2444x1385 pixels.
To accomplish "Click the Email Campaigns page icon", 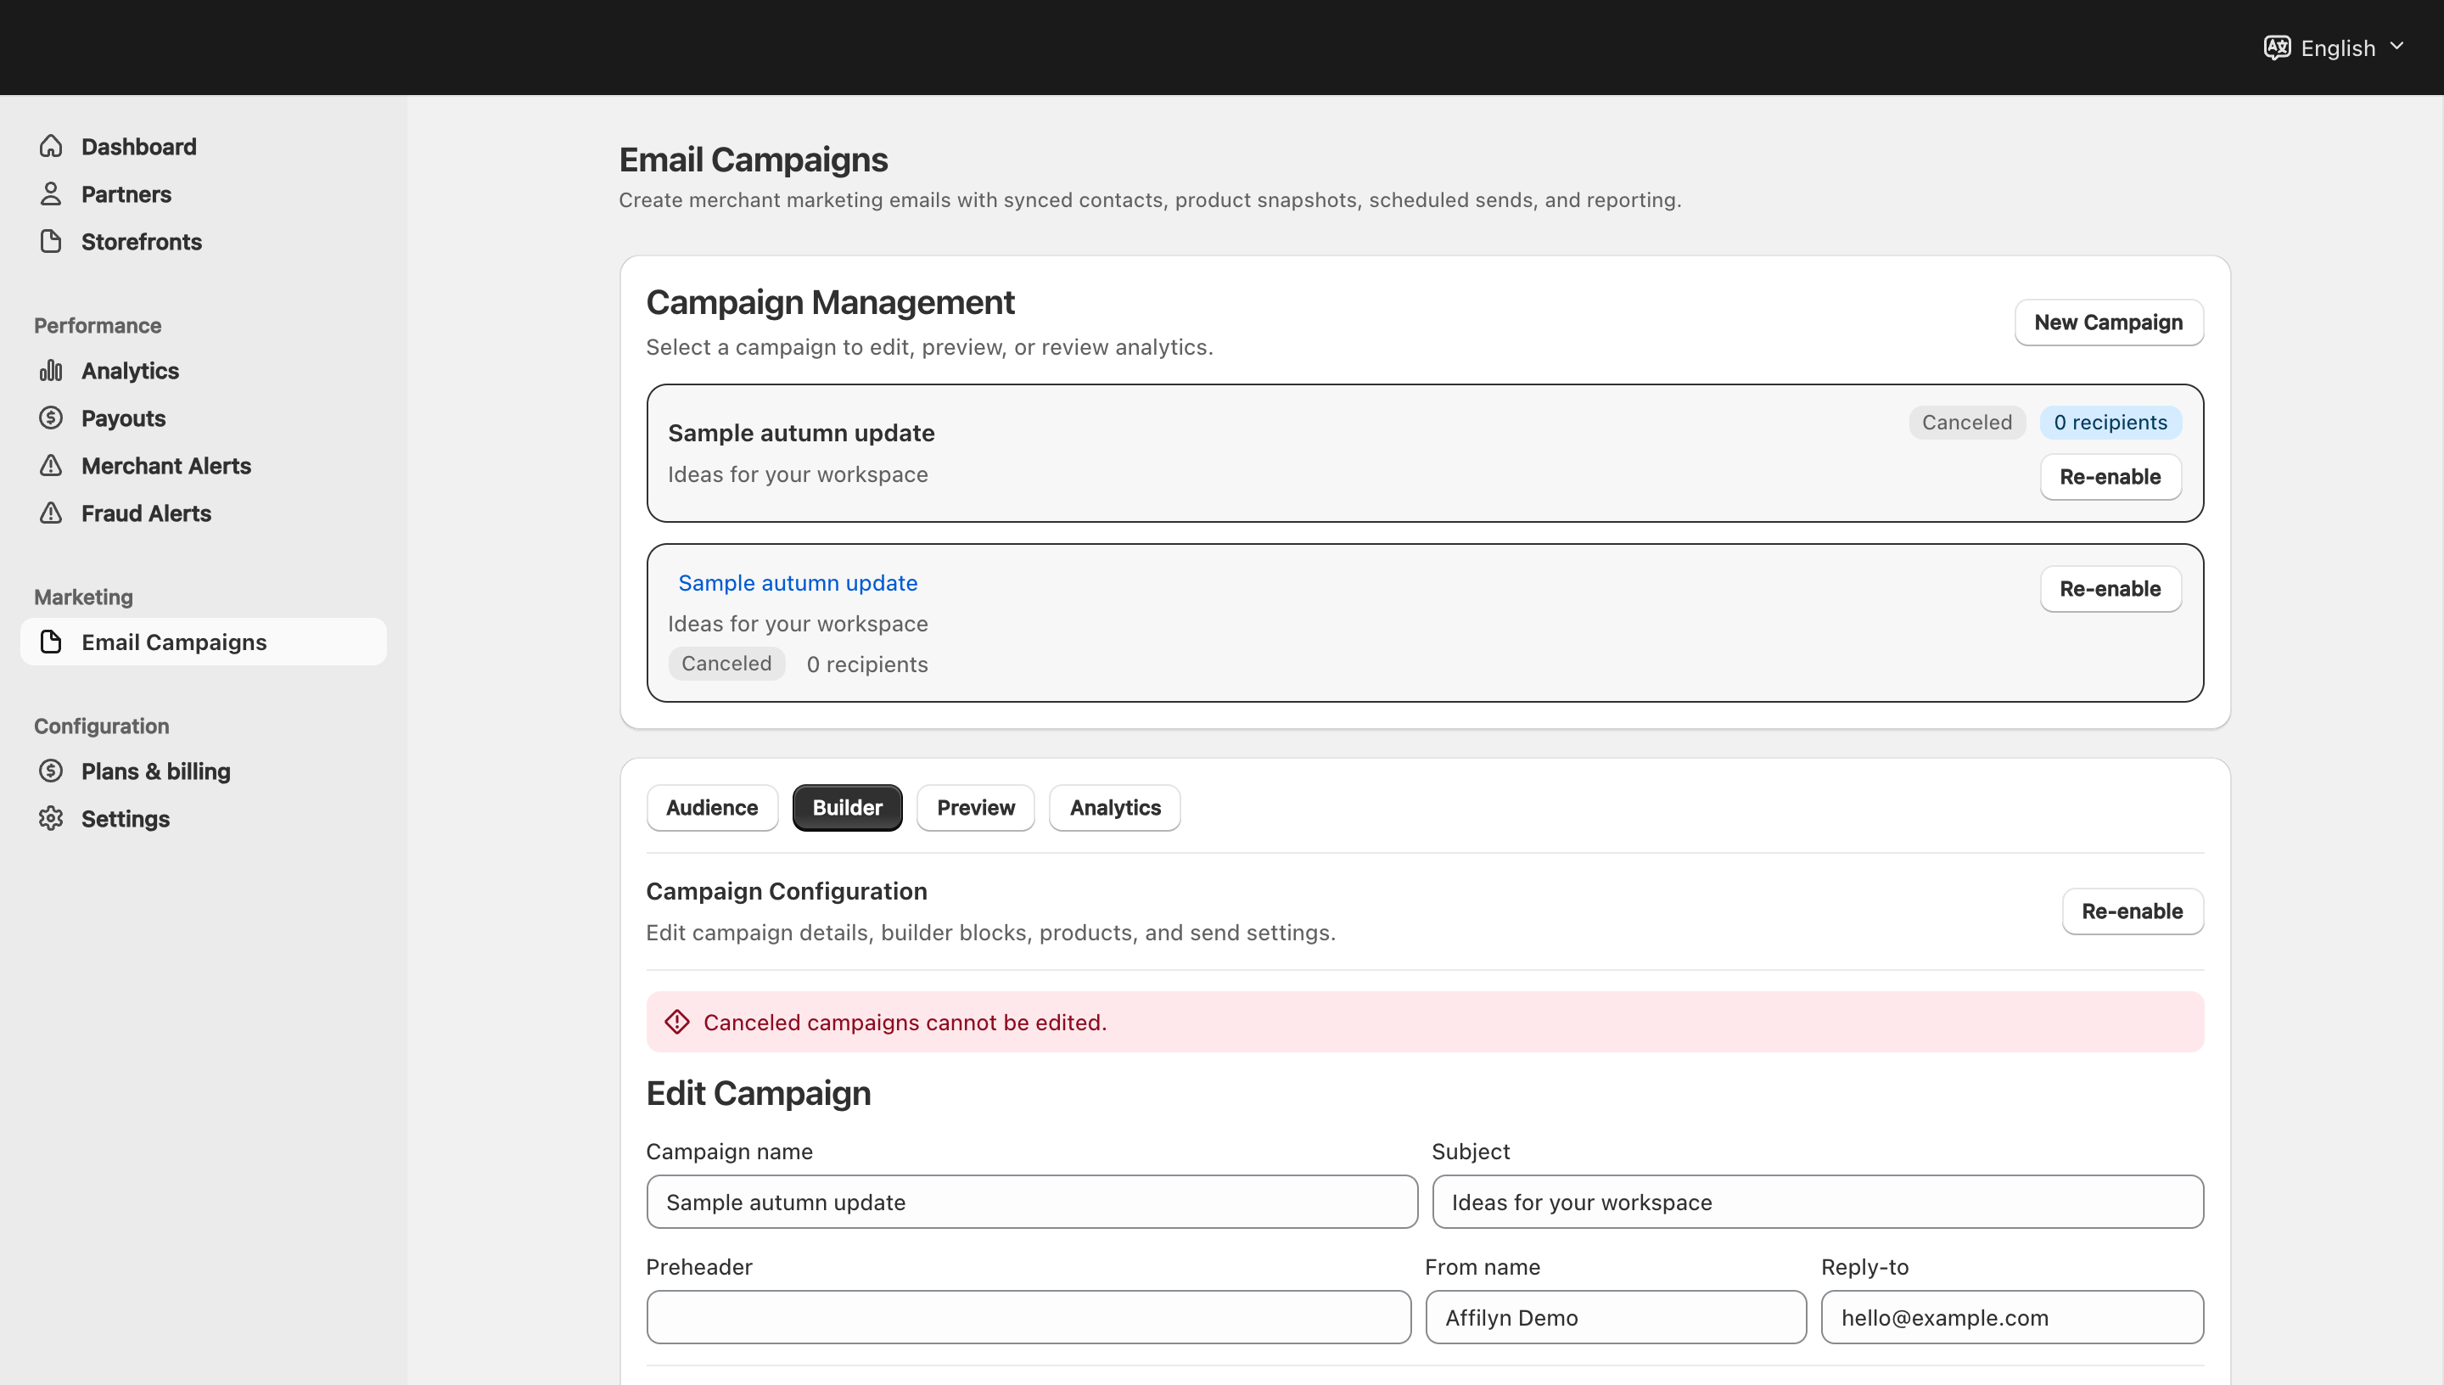I will pyautogui.click(x=52, y=642).
